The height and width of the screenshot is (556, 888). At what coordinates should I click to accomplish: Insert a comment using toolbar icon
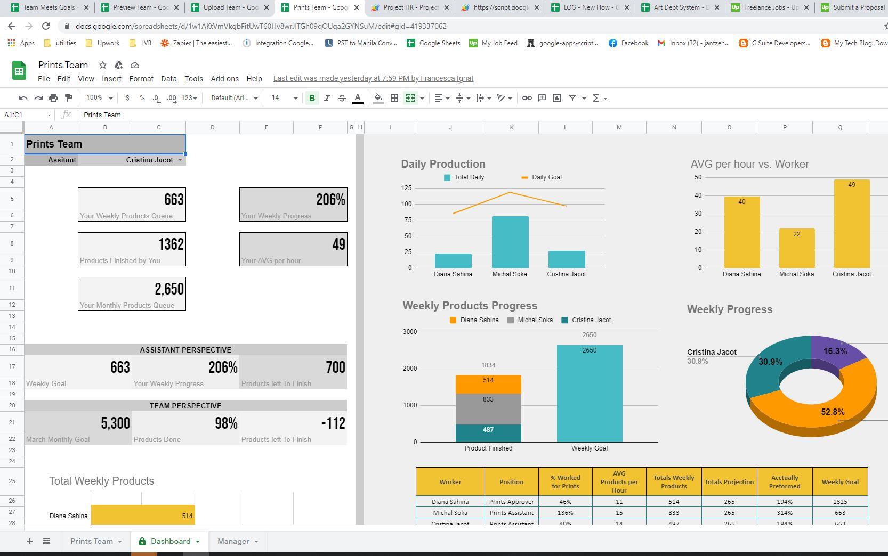click(x=542, y=98)
